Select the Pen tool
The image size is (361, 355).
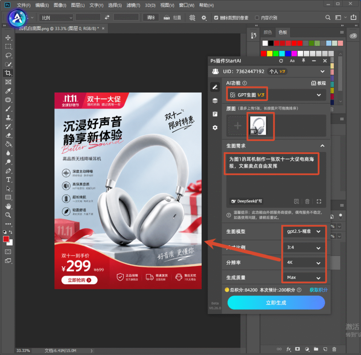8,171
